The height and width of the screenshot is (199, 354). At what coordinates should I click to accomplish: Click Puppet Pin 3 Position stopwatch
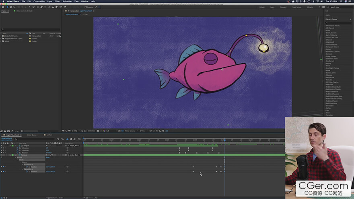click(x=27, y=172)
